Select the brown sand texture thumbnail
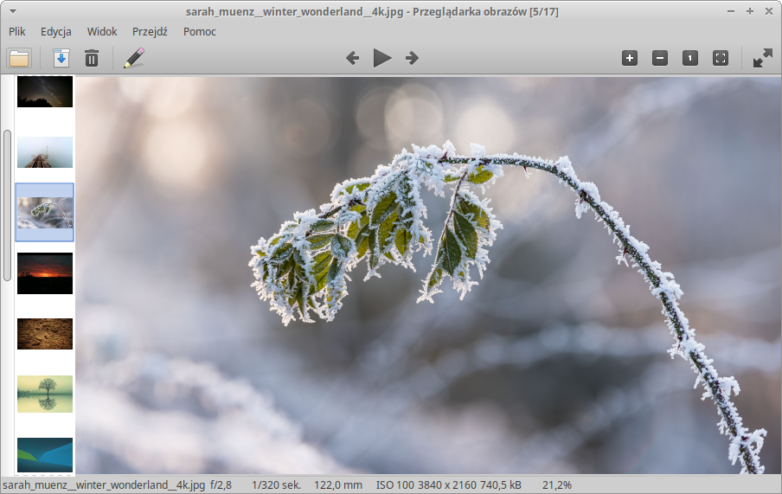The height and width of the screenshot is (494, 782). 45,334
